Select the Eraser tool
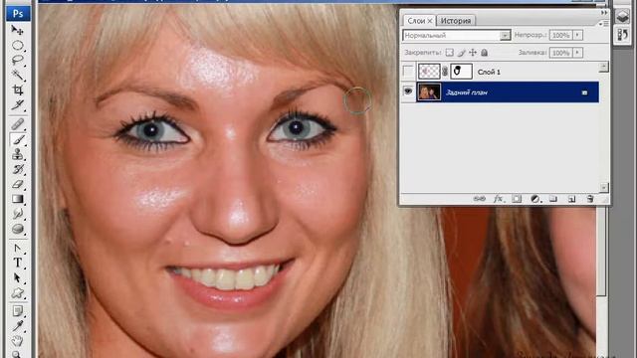Screen dimensions: 637x358 (18, 184)
